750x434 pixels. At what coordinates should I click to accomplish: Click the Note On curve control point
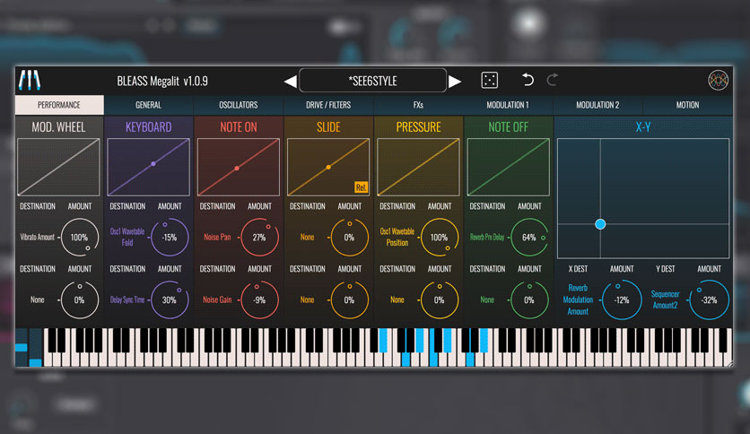(x=237, y=169)
